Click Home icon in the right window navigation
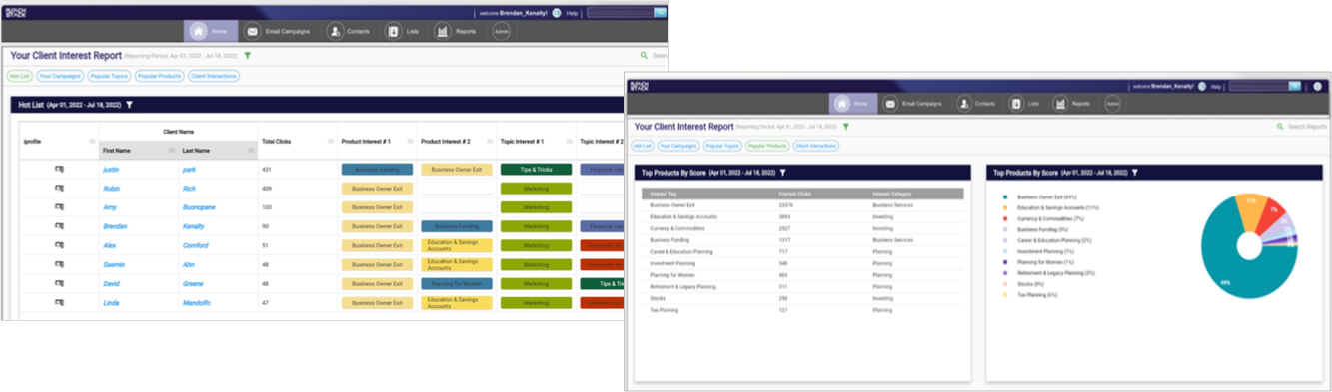The image size is (1332, 392). click(x=843, y=103)
